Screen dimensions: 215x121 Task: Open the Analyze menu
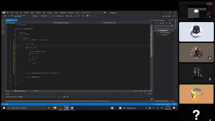click(x=50, y=13)
